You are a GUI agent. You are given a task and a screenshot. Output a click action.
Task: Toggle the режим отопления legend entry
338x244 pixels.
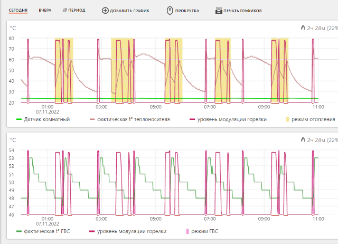(x=314, y=119)
